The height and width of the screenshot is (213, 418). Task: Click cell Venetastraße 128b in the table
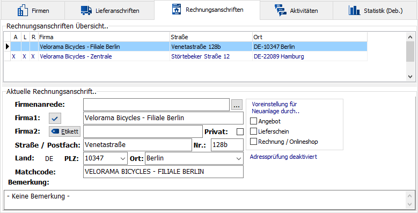pyautogui.click(x=211, y=47)
